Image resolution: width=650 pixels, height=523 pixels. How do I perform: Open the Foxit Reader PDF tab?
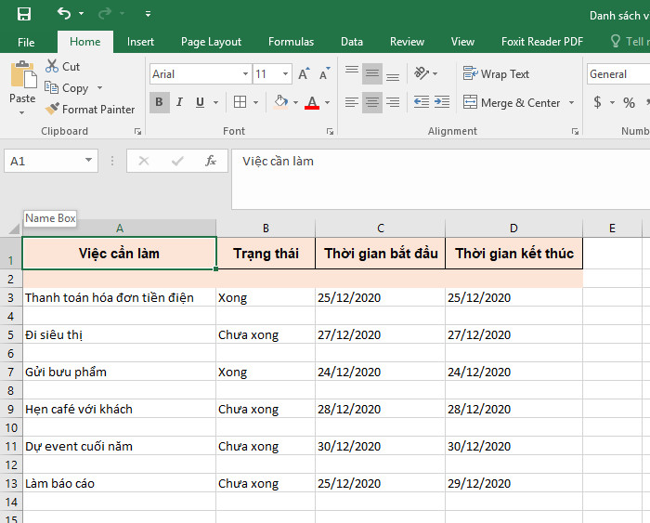point(541,42)
